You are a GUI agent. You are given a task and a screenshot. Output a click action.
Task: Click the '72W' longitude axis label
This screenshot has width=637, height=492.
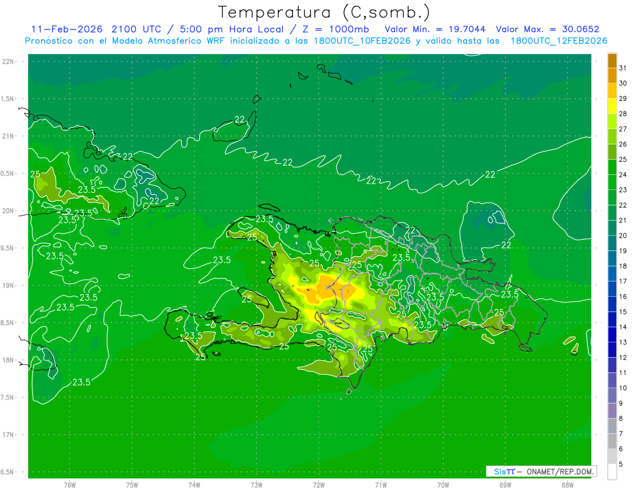point(318,485)
